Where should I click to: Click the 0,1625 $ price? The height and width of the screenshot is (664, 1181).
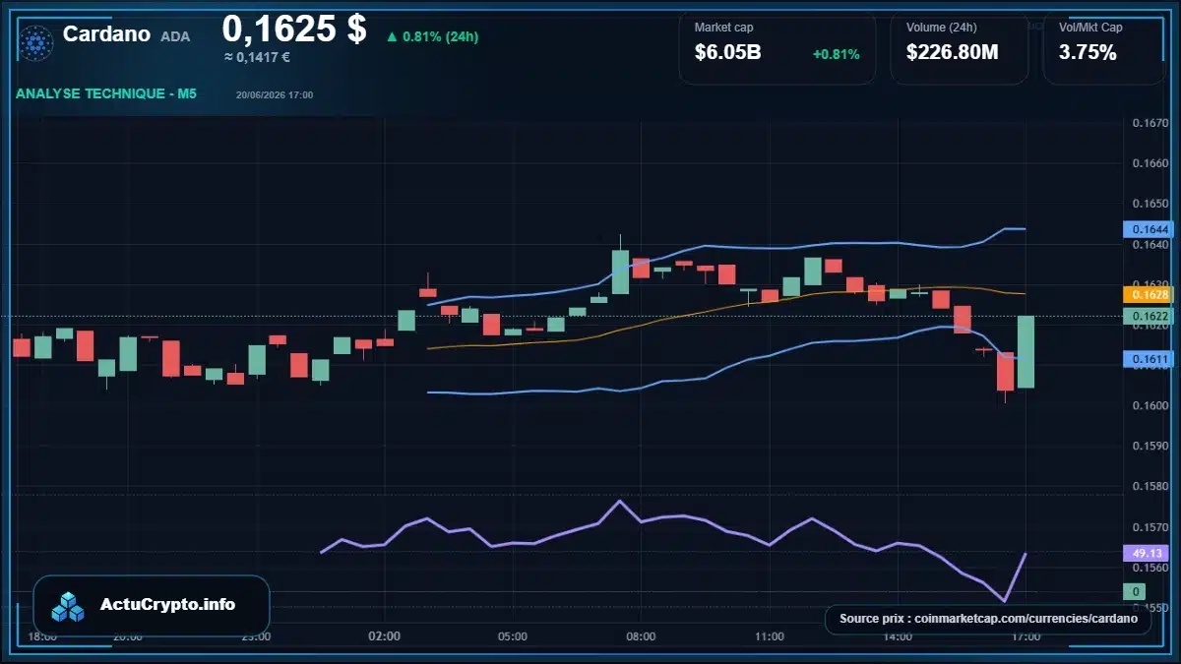(x=294, y=29)
